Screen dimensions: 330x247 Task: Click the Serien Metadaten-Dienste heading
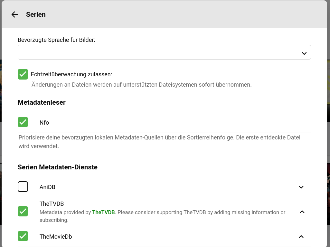pos(57,167)
